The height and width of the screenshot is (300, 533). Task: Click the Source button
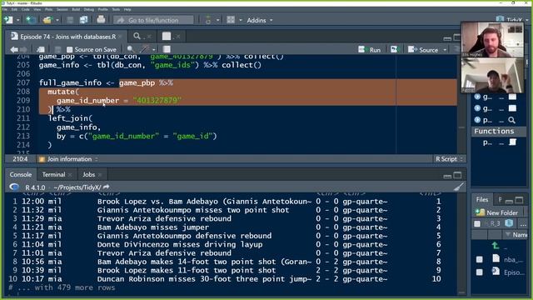[423, 50]
